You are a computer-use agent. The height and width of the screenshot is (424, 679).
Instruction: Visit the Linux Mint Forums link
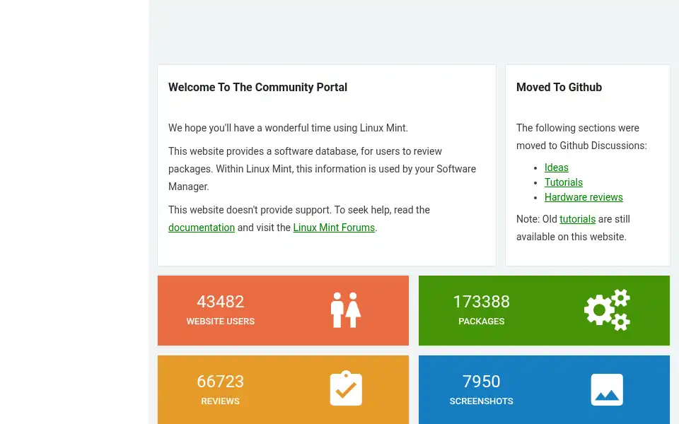point(334,228)
